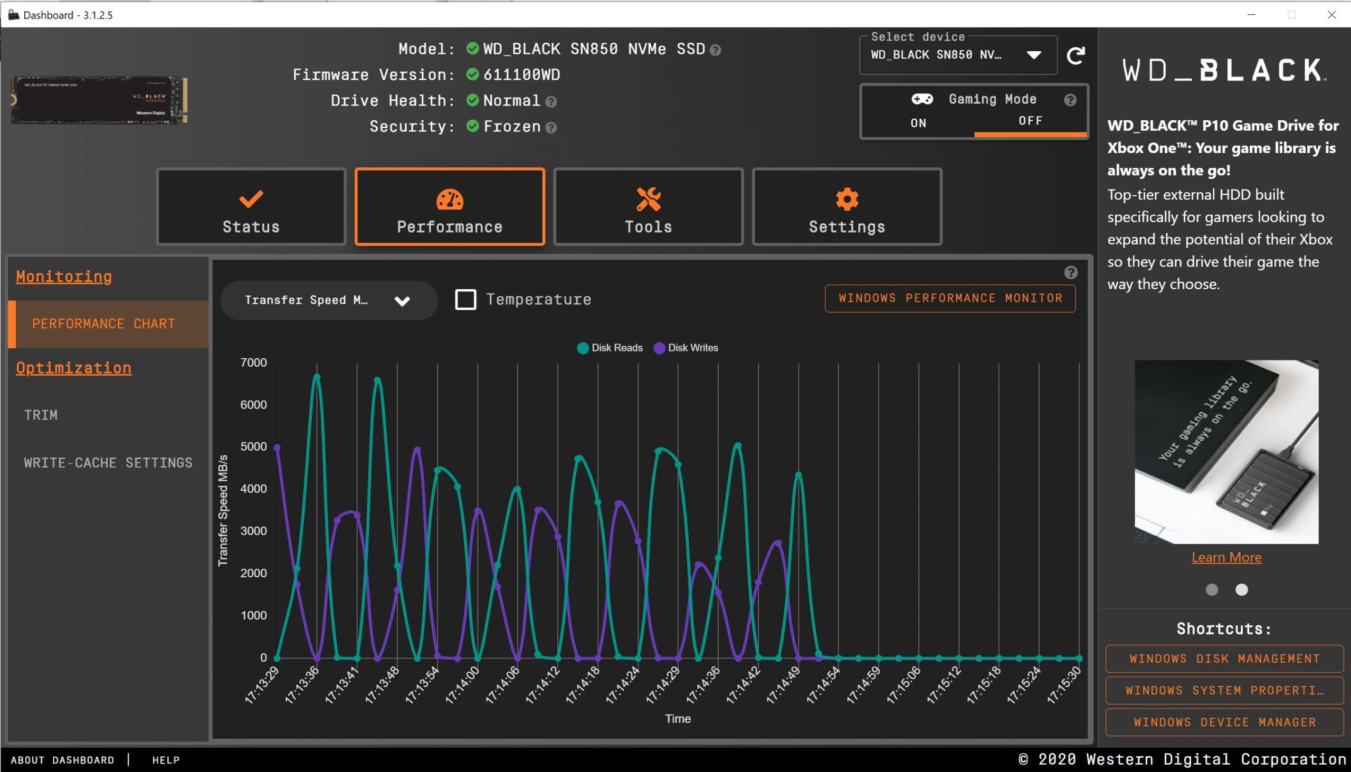
Task: Click Gaming Mode help question icon
Action: (1070, 100)
